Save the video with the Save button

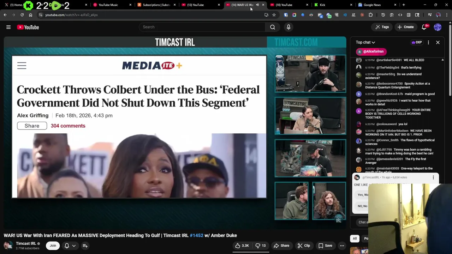pos(325,246)
